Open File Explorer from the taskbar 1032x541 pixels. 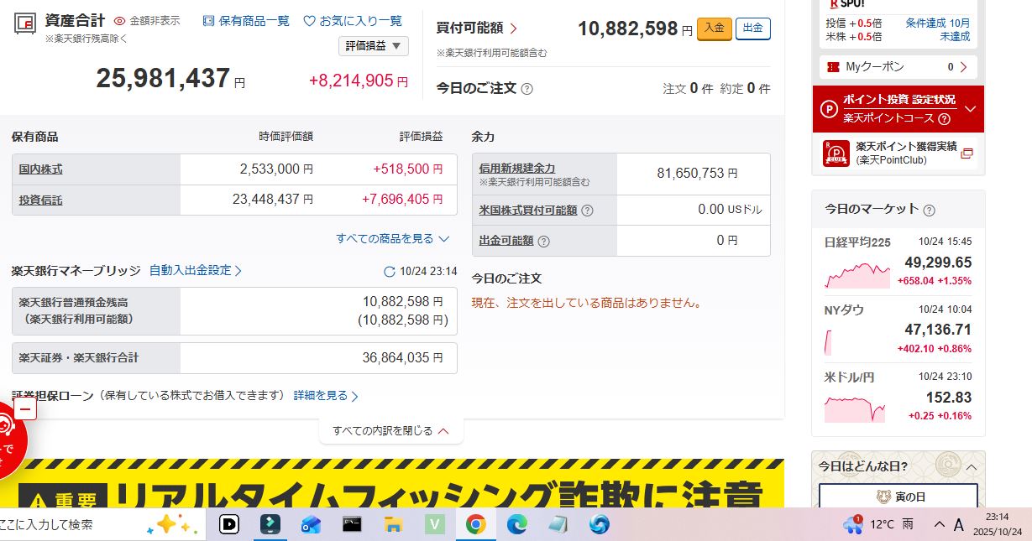(x=393, y=525)
